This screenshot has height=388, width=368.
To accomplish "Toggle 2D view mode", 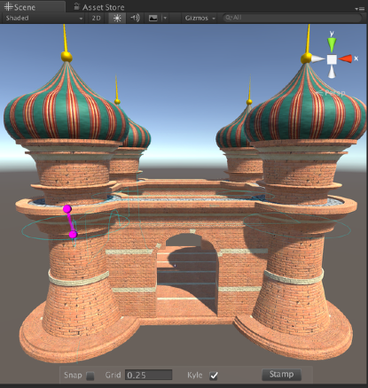I will pyautogui.click(x=97, y=18).
